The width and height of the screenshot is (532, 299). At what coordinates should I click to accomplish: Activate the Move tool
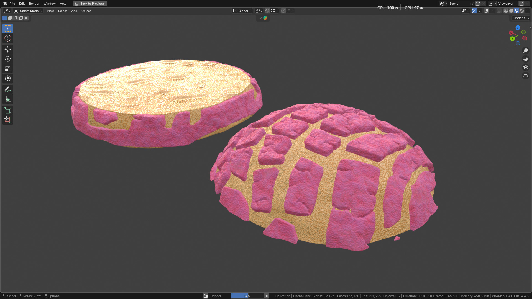[8, 49]
